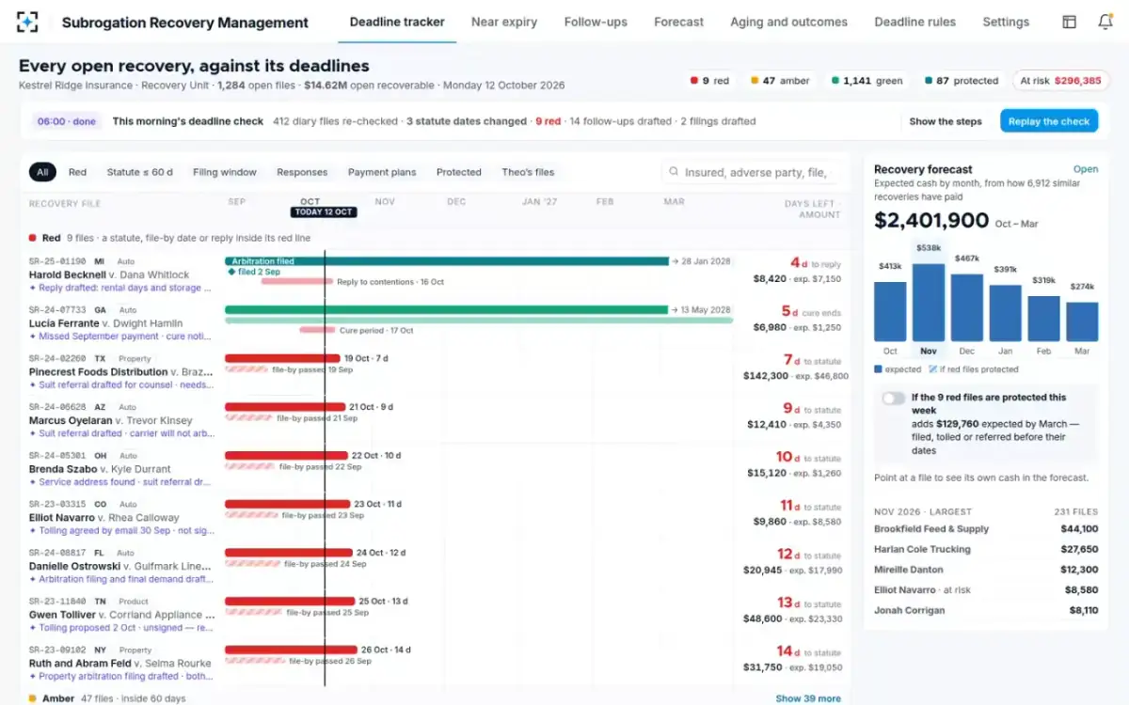The width and height of the screenshot is (1129, 705).
Task: Click the filed 2 Sep diamond marker
Action: point(231,272)
